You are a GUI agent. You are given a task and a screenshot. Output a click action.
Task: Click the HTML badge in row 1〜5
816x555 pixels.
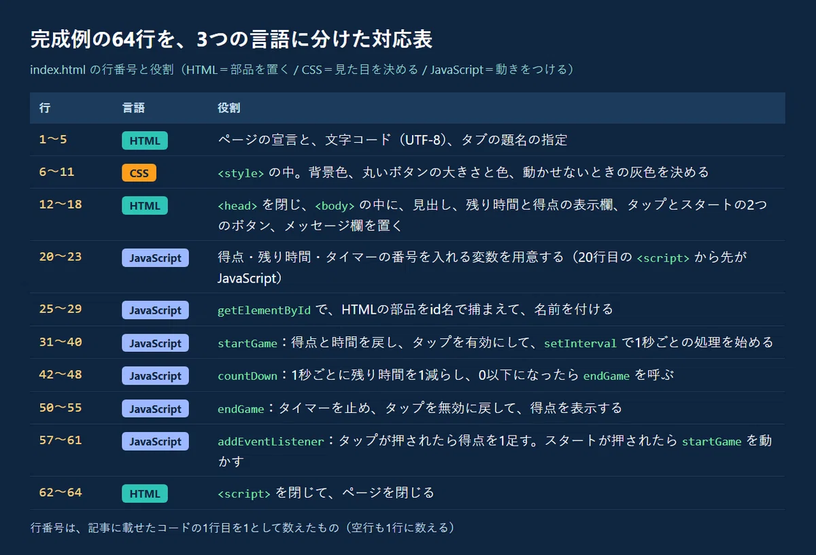(x=145, y=141)
